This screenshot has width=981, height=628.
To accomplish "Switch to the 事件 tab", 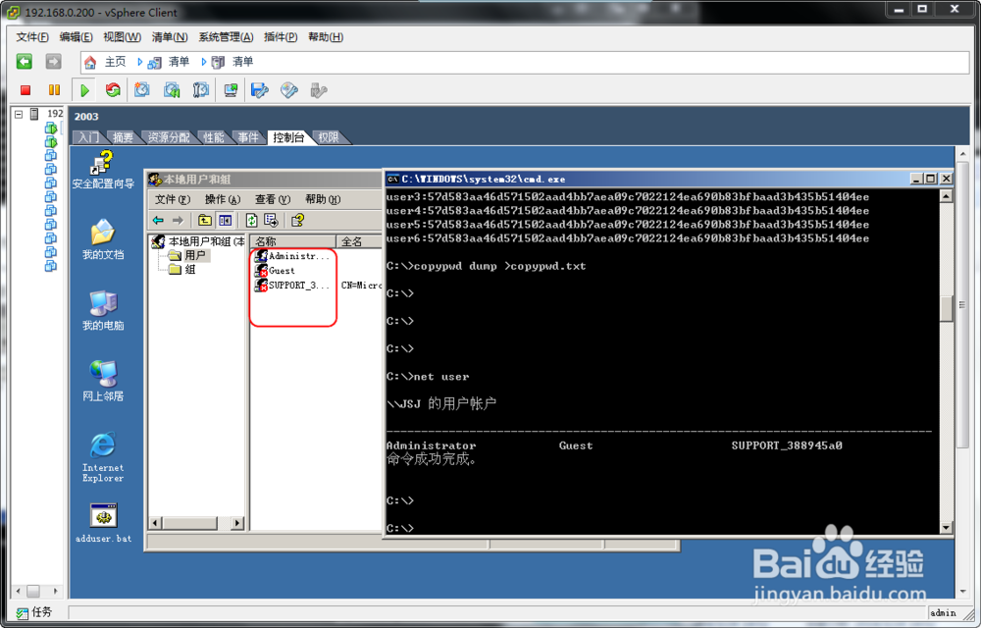I will coord(248,137).
